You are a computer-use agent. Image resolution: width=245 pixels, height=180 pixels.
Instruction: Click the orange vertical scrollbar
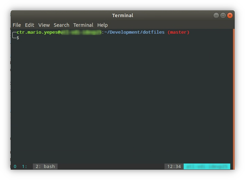[x=234, y=99]
